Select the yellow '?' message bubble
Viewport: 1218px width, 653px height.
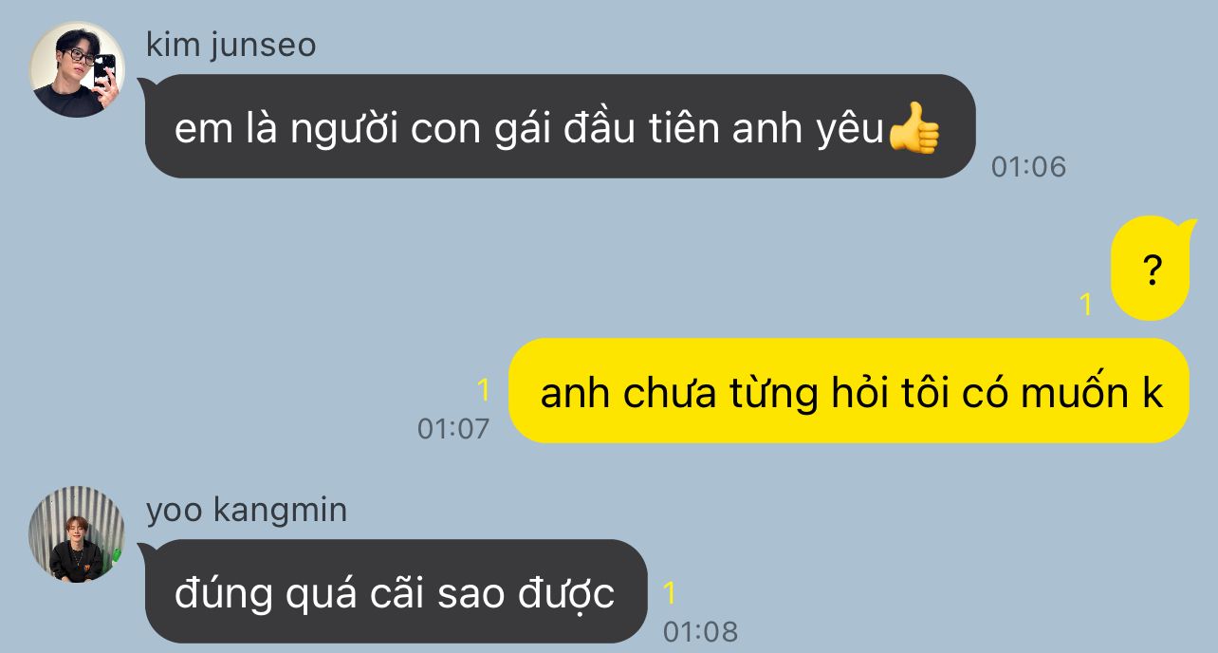click(x=1150, y=269)
